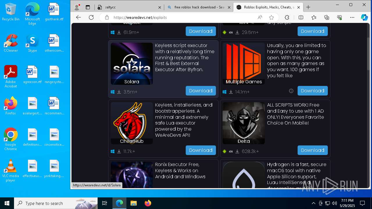Click the browser Back arrow
Image resolution: width=372 pixels, height=209 pixels.
[x=78, y=17]
